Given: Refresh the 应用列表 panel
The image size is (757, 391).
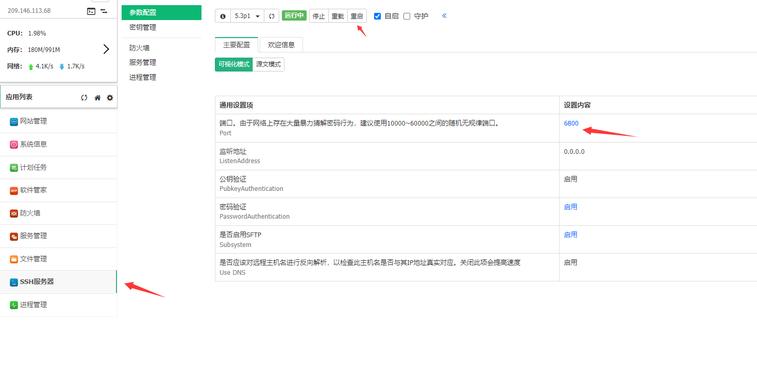Looking at the screenshot, I should pyautogui.click(x=84, y=97).
